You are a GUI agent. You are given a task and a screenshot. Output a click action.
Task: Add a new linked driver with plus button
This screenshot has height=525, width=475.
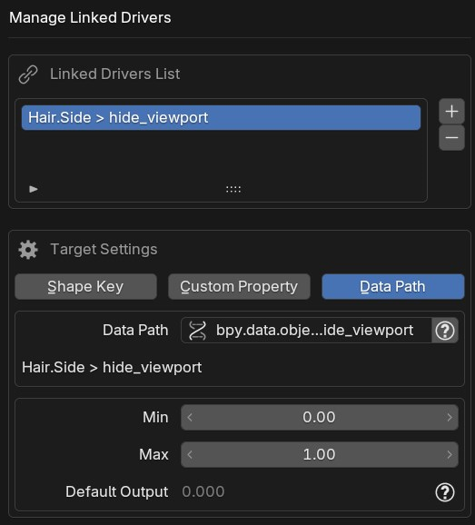tap(451, 111)
